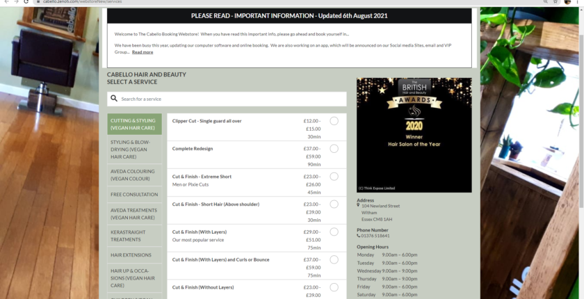Screen dimensions: 584x299
Task: Open the Aveda Treatments category
Action: coord(134,213)
